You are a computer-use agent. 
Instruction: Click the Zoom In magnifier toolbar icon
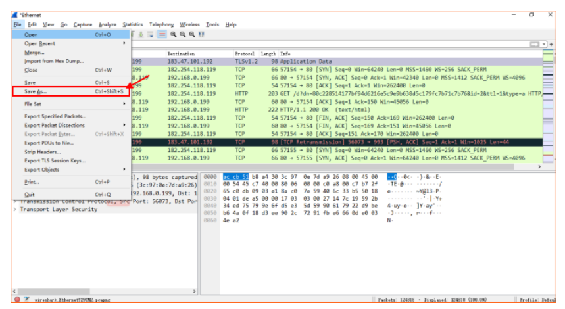coord(172,34)
